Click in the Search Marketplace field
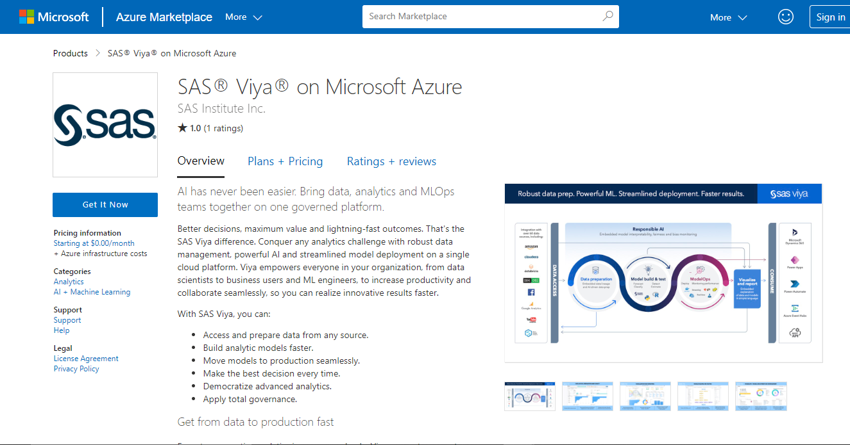850x445 pixels. coord(481,17)
